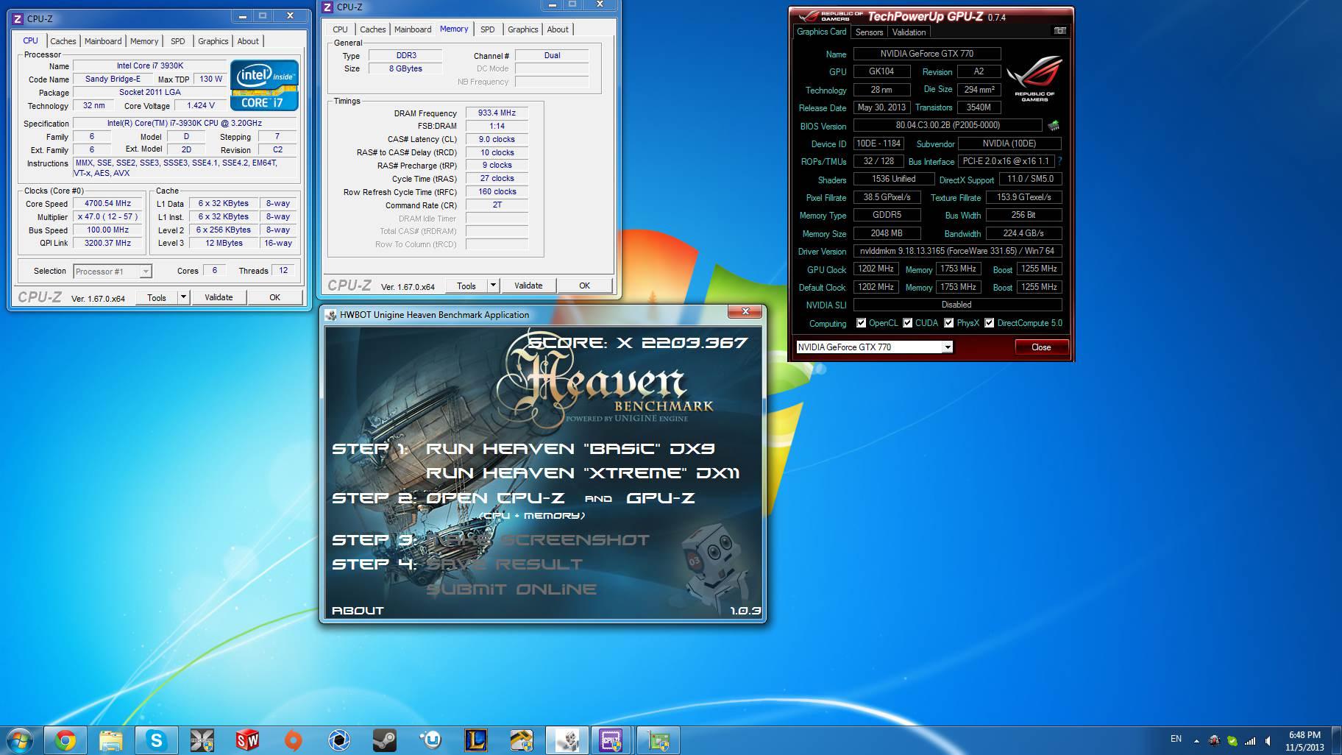Screen dimensions: 1342x755
Task: Click Take Screenshot step in Heaven
Action: (x=538, y=540)
